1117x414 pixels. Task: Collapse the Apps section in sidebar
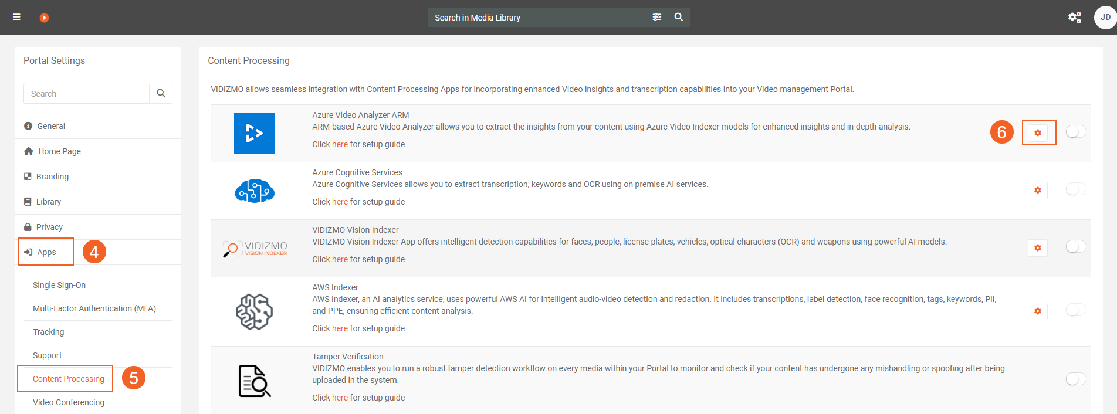tap(46, 252)
